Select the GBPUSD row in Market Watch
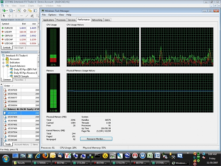Screen dimensions: 221x166 point(19,36)
